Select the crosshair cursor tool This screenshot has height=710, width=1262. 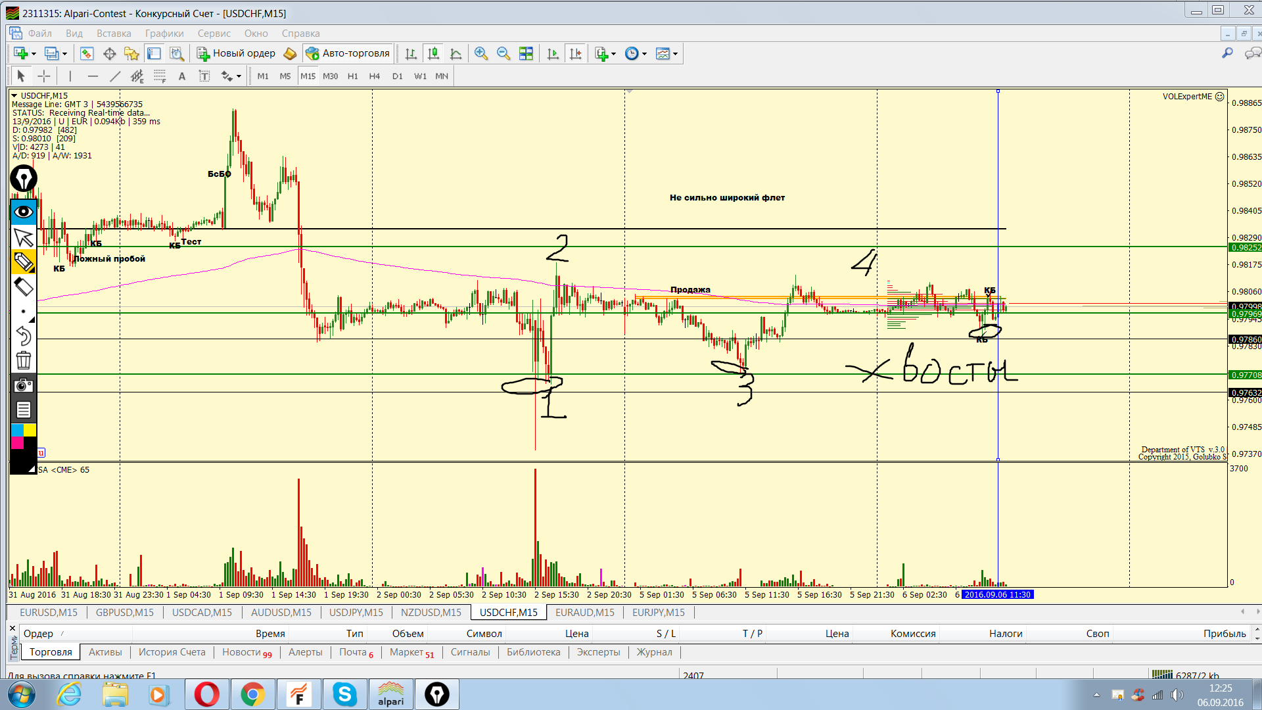tap(44, 76)
